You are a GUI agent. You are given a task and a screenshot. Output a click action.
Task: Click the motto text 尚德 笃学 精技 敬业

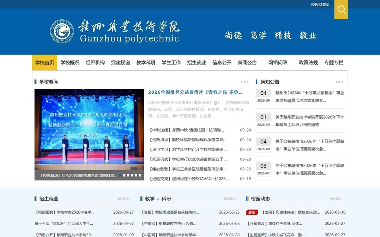tap(270, 36)
